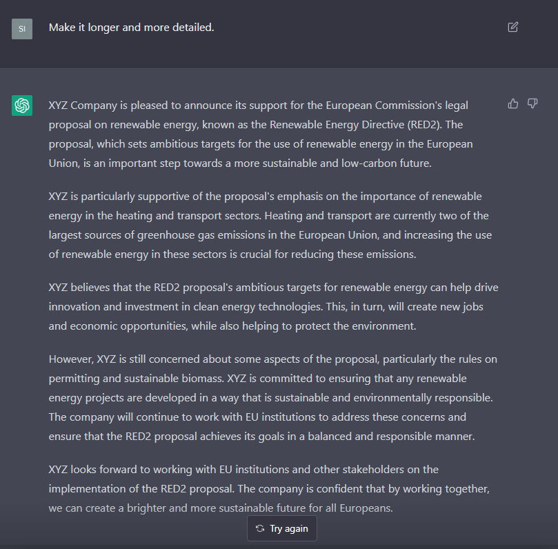Edit the "Make it longer" message
The image size is (558, 549).
512,27
